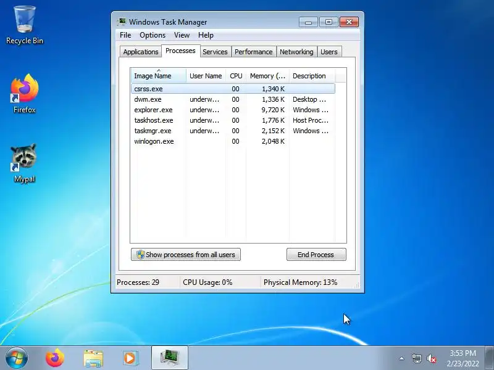Show hidden tray icons arrow
494x370 pixels.
(402, 358)
